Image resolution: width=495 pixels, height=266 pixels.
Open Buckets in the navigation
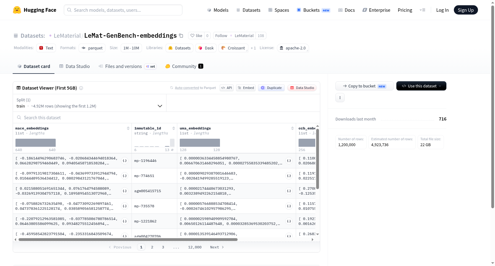[313, 10]
